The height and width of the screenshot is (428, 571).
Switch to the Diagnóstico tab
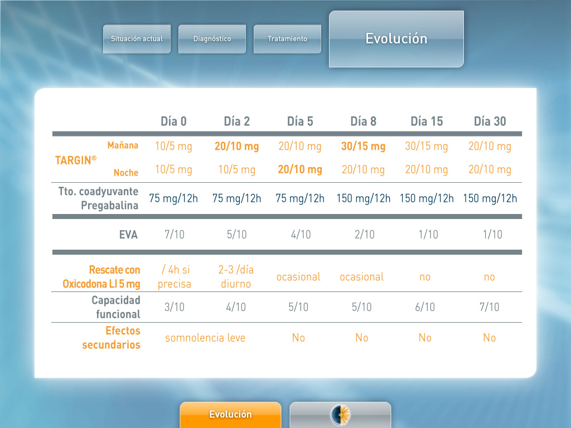point(212,39)
